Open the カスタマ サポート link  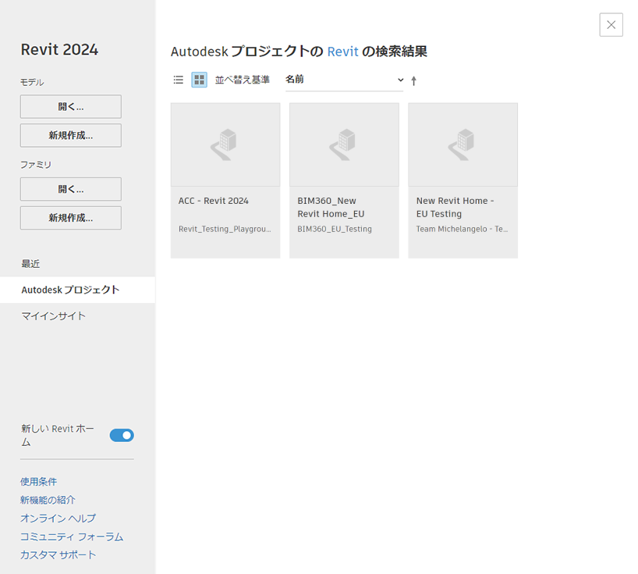tap(58, 554)
